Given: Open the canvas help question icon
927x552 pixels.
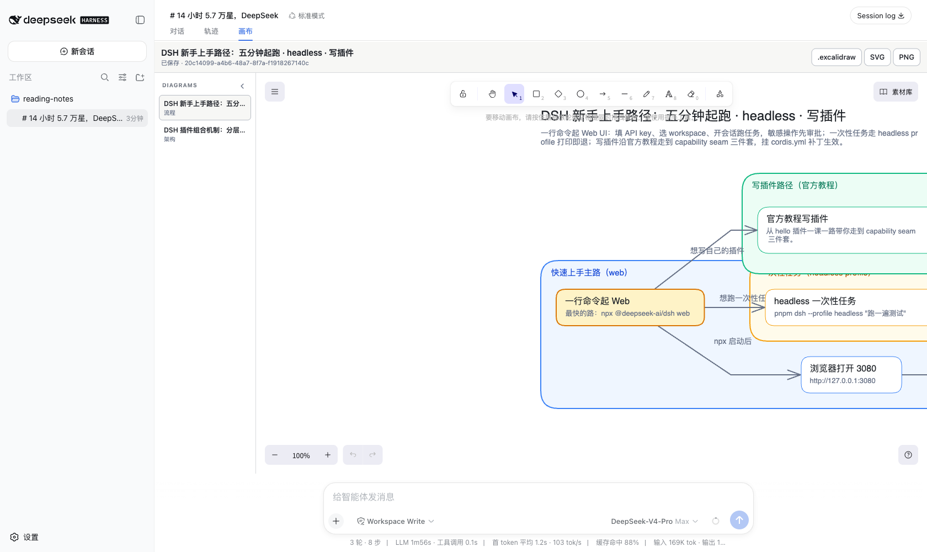Looking at the screenshot, I should click(x=908, y=455).
